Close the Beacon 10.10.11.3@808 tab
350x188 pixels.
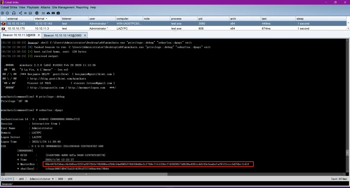coord(39,35)
